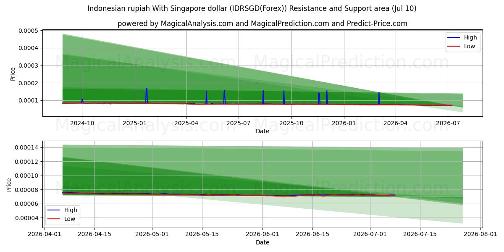Click 'Low' in the bottom chart legend
Image resolution: width=504 pixels, height=252 pixels.
[70, 219]
